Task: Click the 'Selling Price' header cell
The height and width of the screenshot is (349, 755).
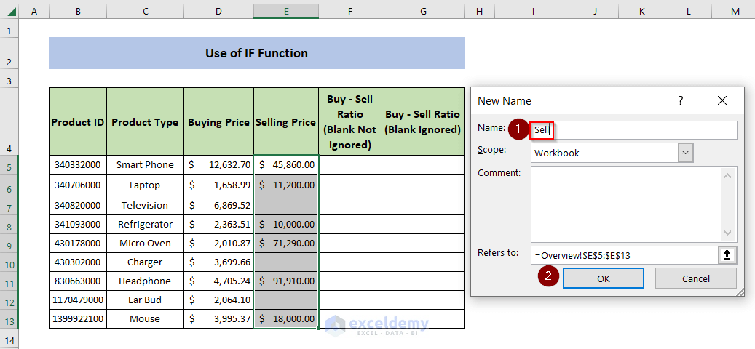Action: pos(286,121)
